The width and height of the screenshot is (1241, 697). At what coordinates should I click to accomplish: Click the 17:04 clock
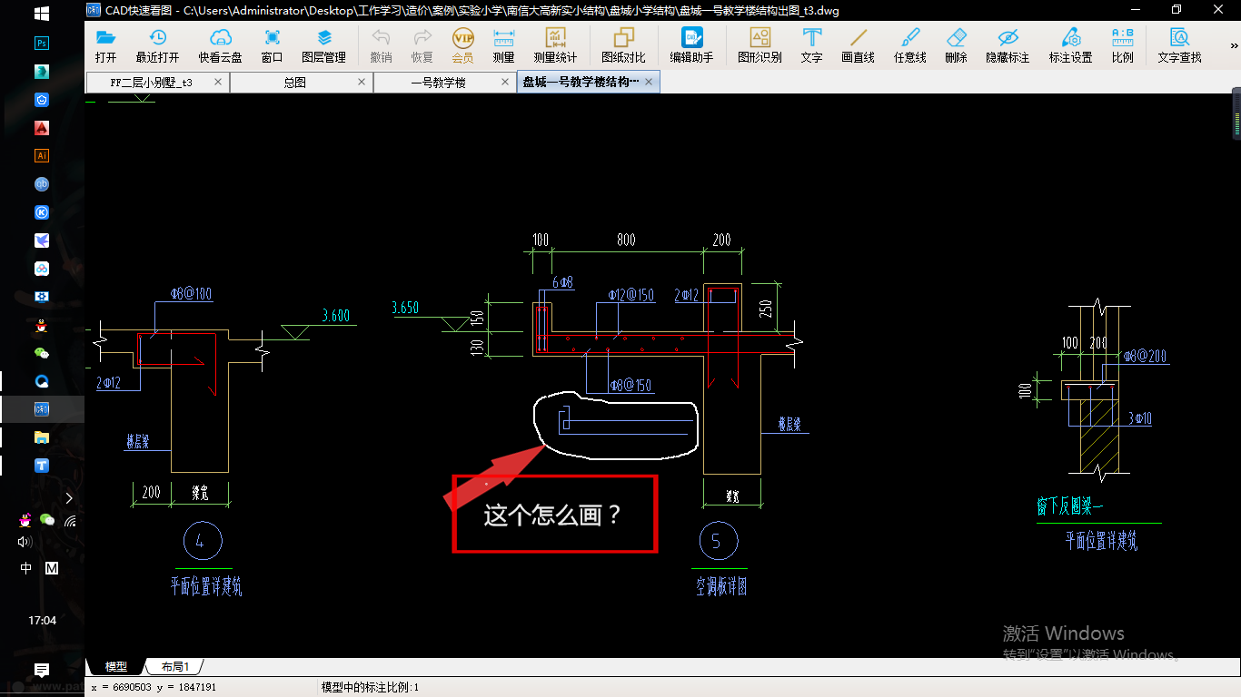point(42,621)
